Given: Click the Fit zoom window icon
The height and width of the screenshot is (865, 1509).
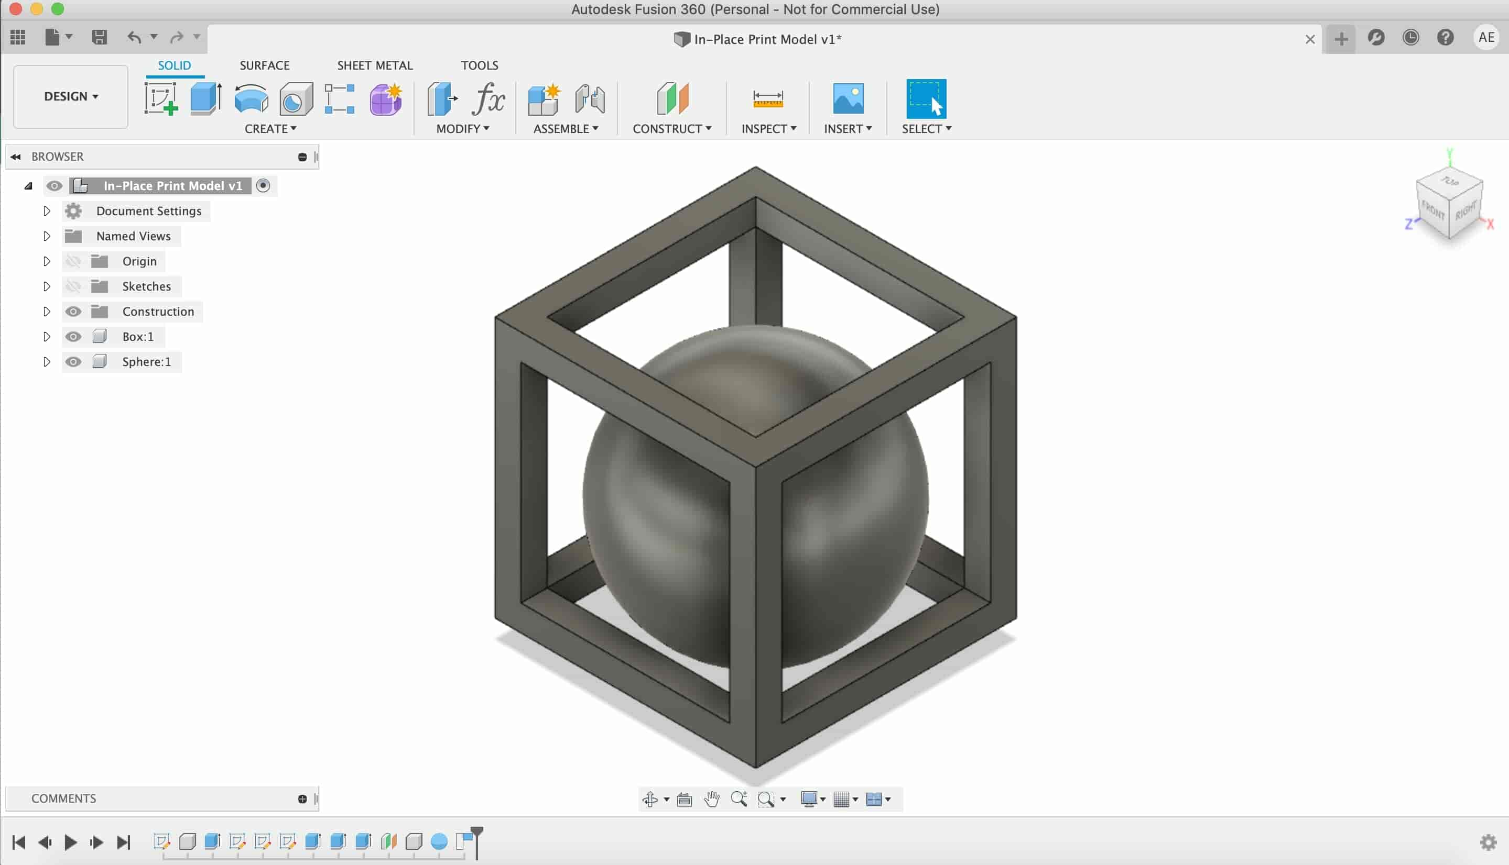Looking at the screenshot, I should point(766,800).
